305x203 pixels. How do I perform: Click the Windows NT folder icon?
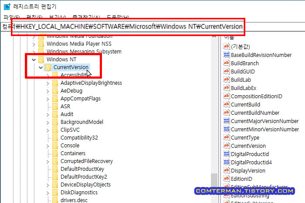pos(41,60)
